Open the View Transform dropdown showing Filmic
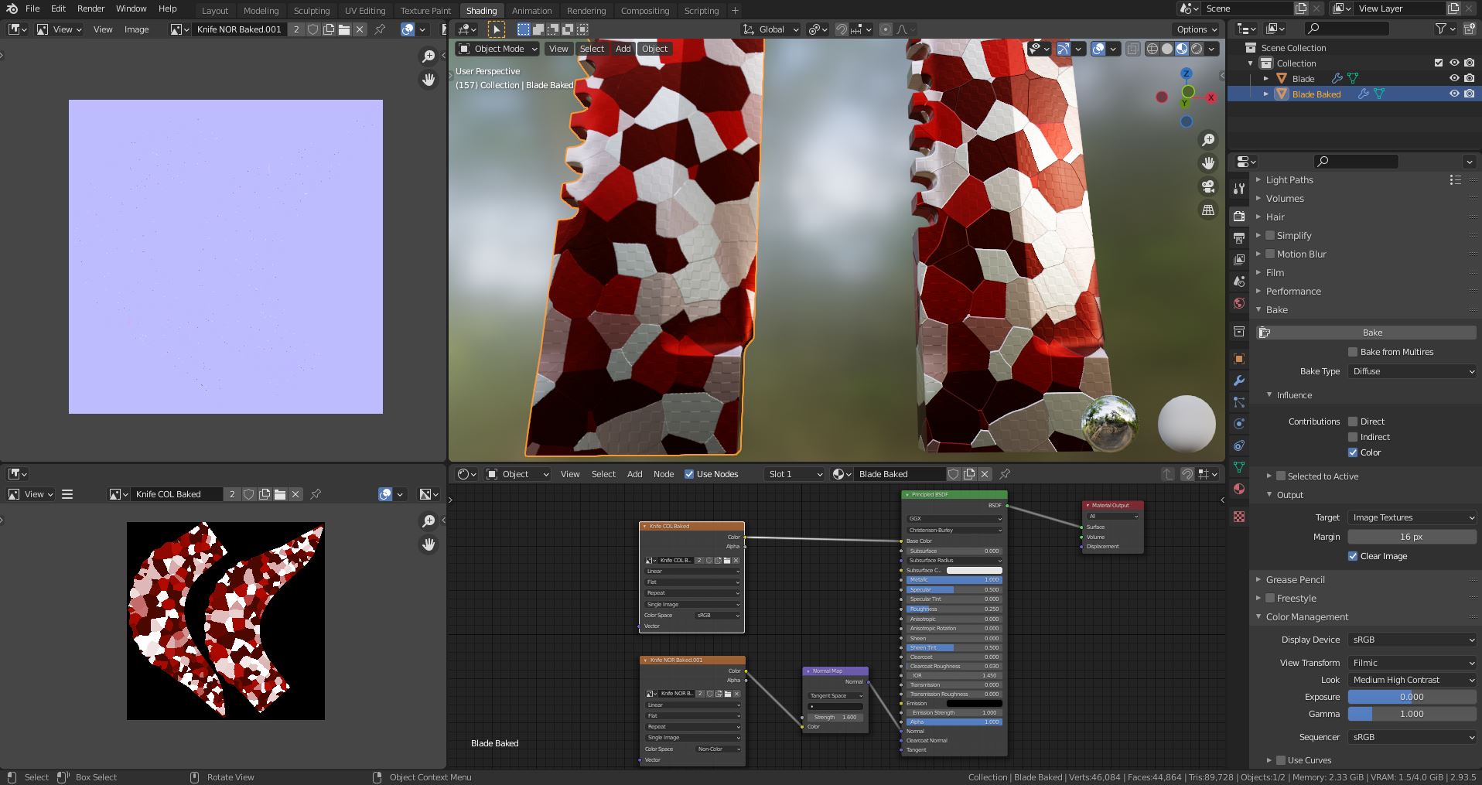Viewport: 1482px width, 785px height. coord(1412,663)
